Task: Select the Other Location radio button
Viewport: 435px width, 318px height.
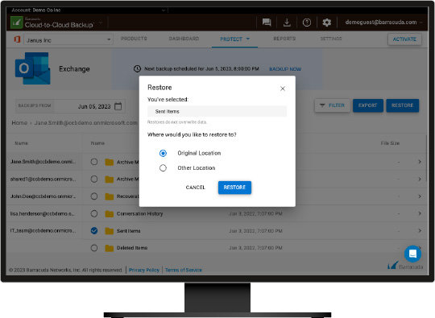Action: pyautogui.click(x=163, y=167)
